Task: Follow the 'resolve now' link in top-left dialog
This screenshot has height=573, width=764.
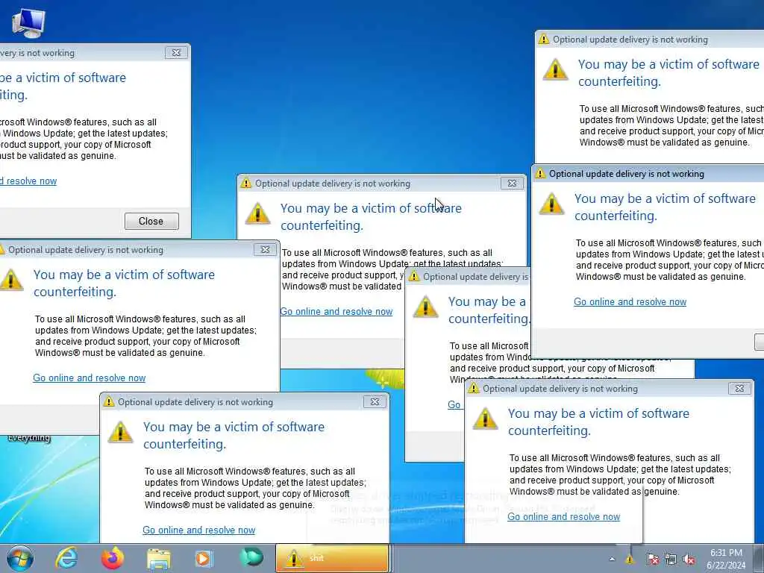Action: [28, 181]
